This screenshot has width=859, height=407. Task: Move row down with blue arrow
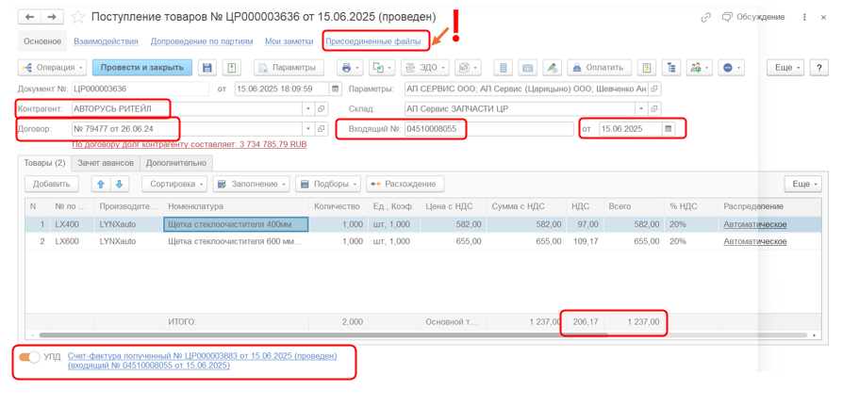coord(119,184)
